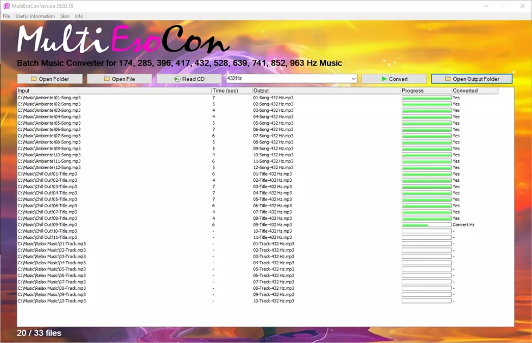Click the 'Convert Hz' status text
Screen dimensions: 532x343
pyautogui.click(x=464, y=225)
